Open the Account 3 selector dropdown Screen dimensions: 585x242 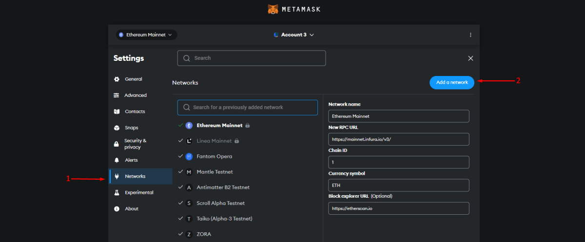tap(293, 35)
